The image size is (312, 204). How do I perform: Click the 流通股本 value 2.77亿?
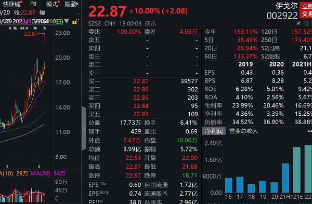(188, 194)
